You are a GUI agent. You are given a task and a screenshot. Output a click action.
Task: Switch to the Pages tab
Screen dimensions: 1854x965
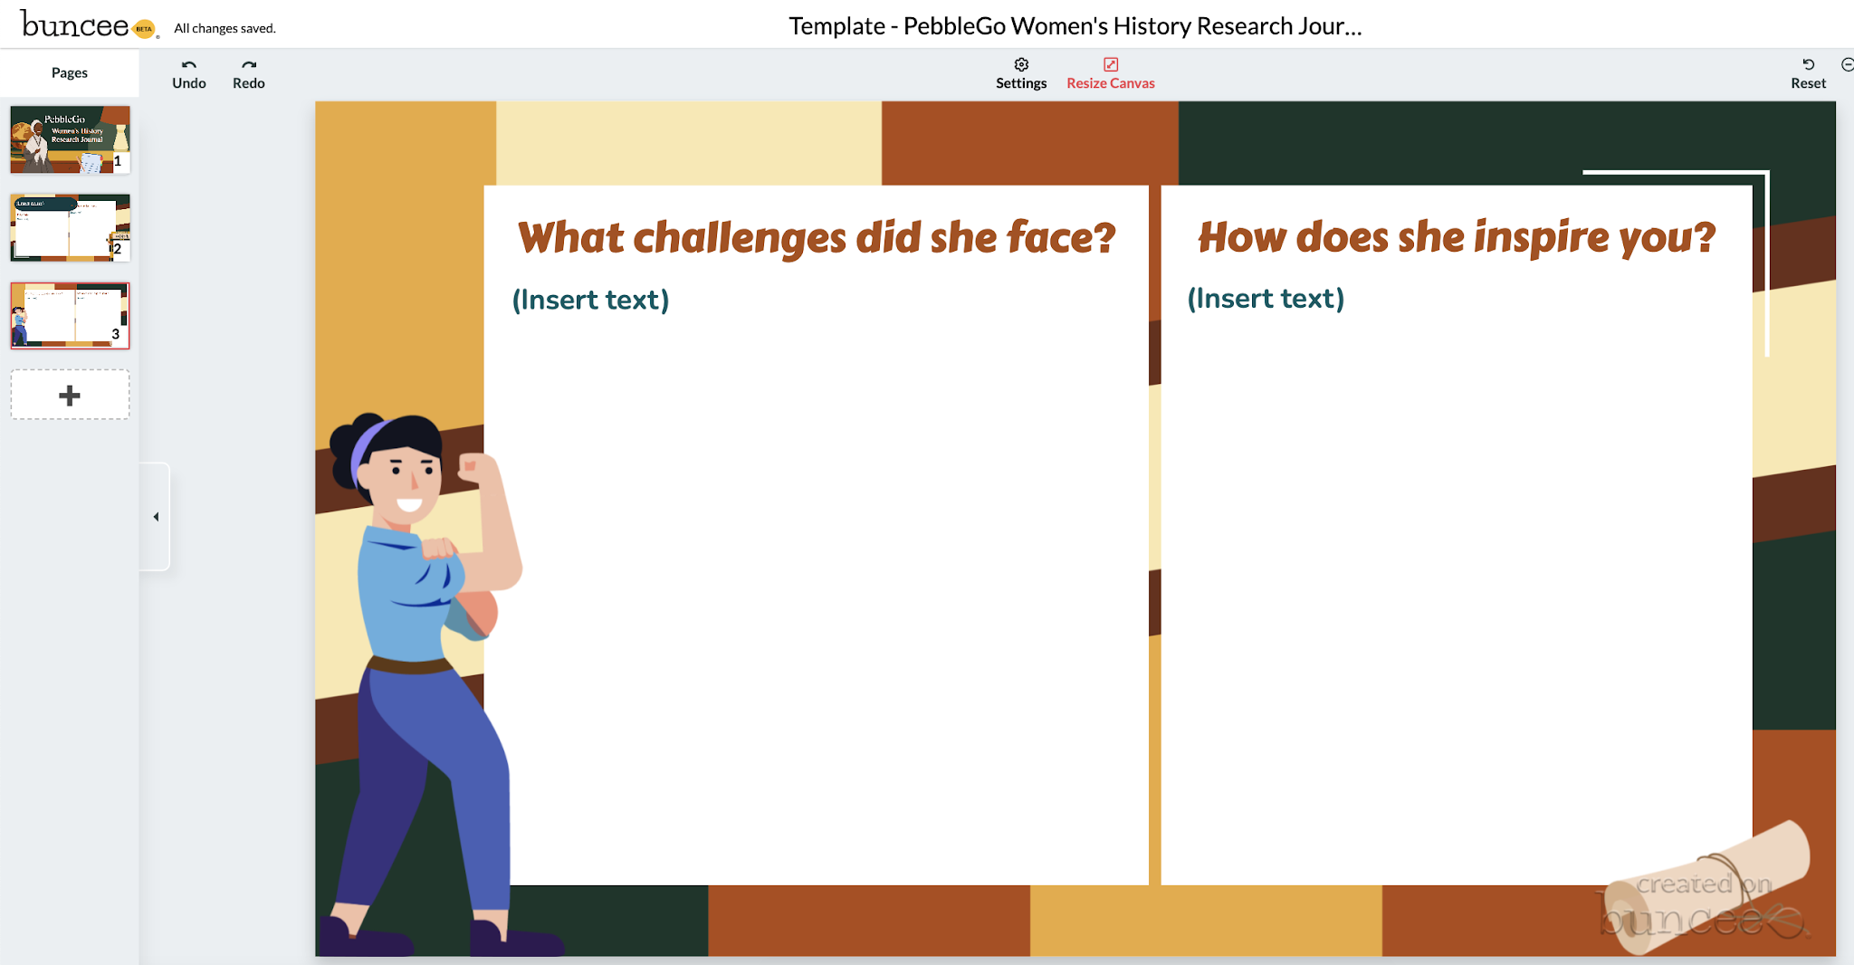(x=69, y=72)
